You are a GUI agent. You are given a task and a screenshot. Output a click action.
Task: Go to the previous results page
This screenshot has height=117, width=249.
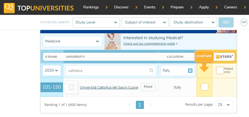click(130, 105)
